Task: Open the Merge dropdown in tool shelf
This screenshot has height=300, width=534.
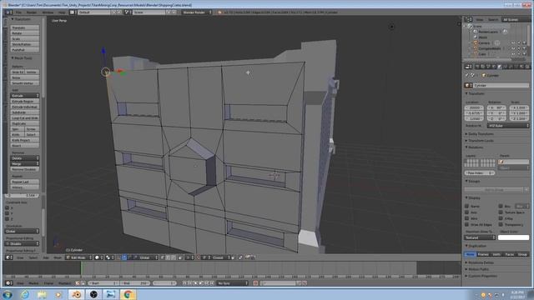Action: tap(25, 163)
